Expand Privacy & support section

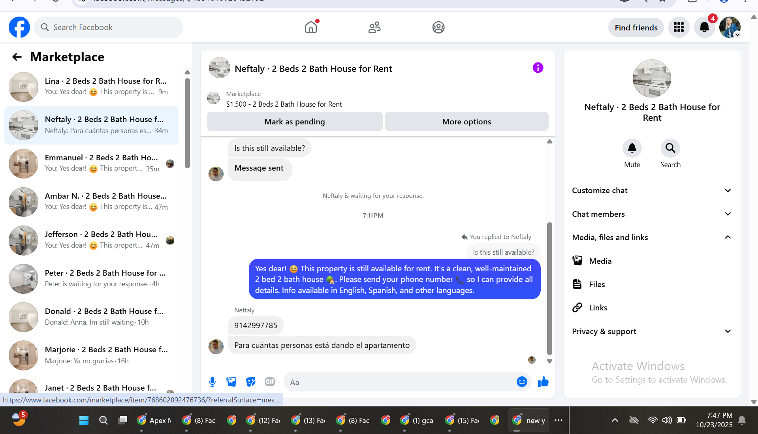652,331
